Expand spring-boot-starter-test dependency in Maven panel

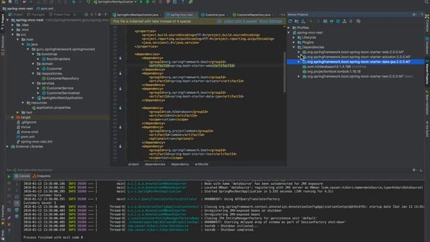point(299,77)
